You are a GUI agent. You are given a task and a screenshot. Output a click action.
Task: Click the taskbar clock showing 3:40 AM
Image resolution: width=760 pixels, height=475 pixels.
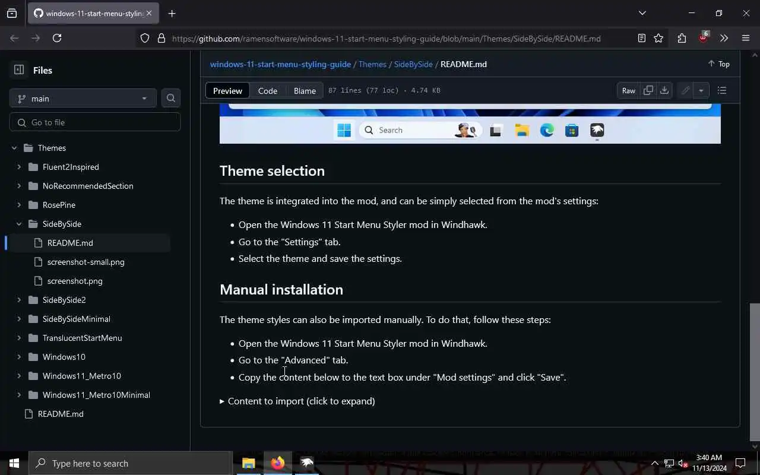click(710, 463)
